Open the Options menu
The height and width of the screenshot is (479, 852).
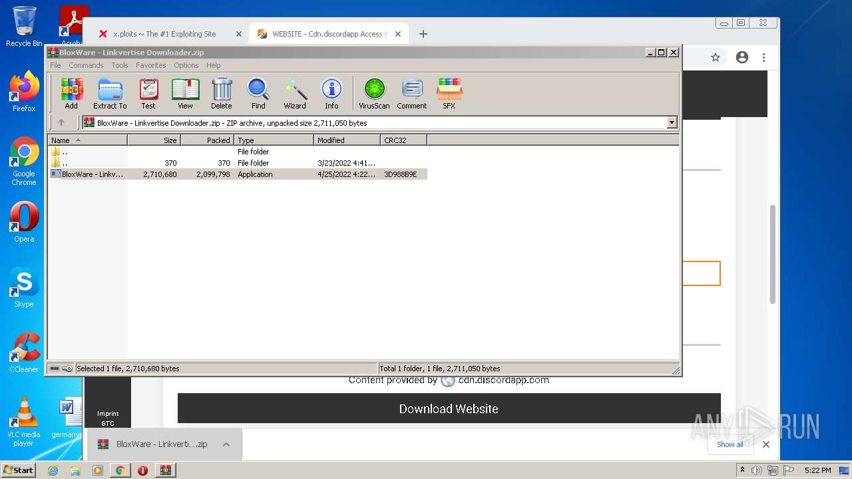point(186,65)
